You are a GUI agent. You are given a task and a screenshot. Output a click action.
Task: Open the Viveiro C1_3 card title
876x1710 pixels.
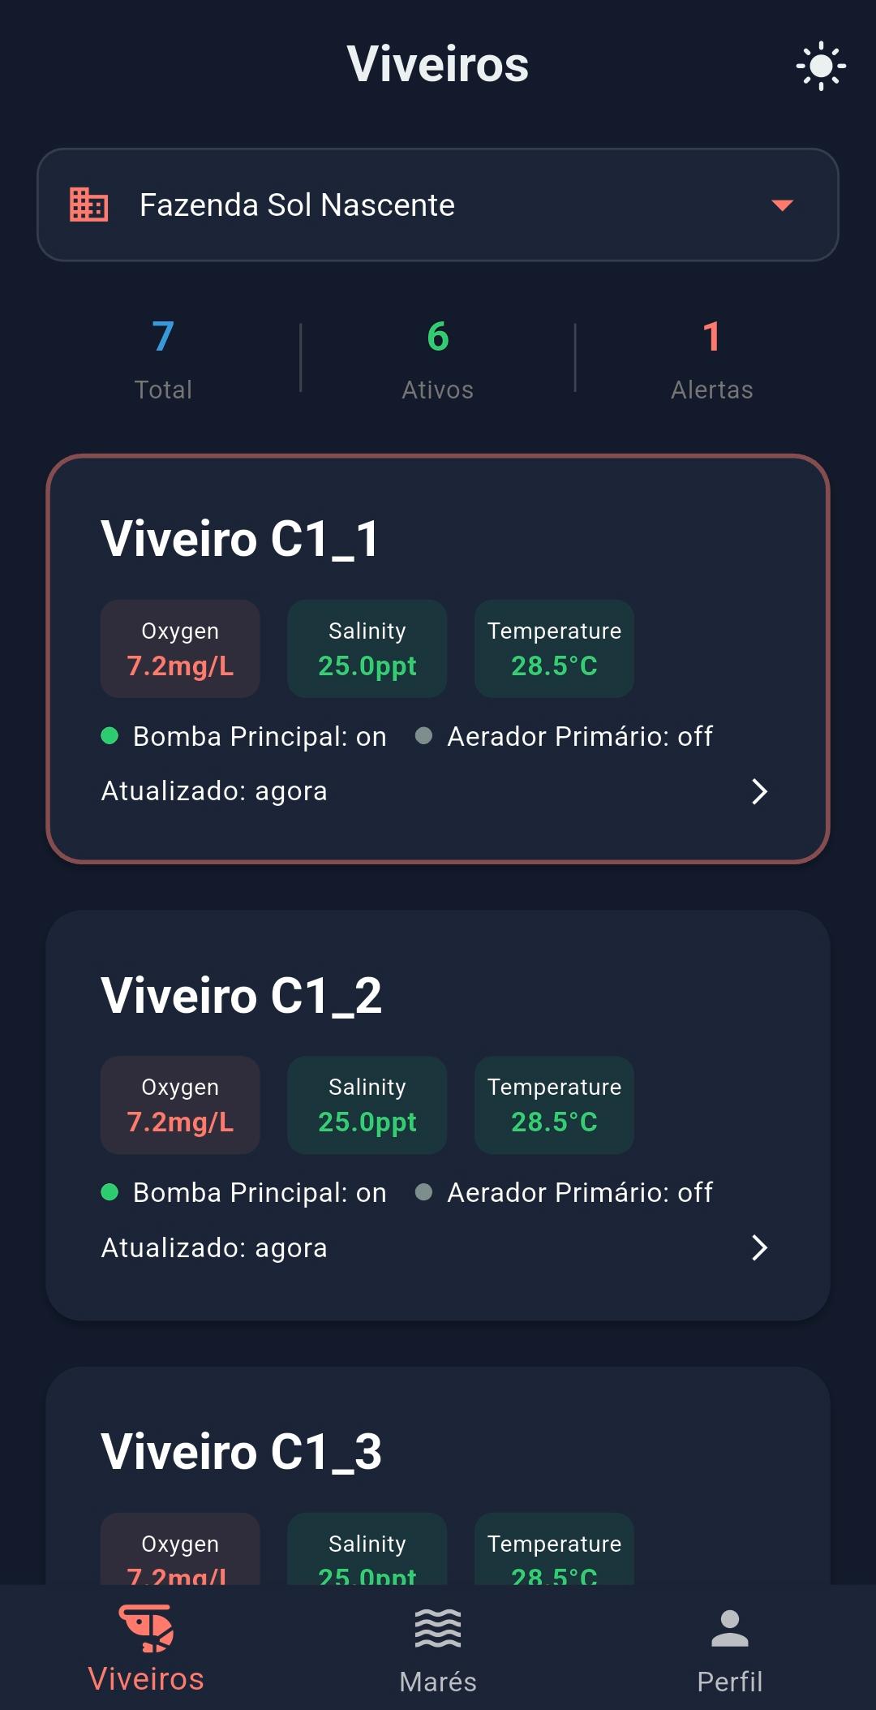241,1452
